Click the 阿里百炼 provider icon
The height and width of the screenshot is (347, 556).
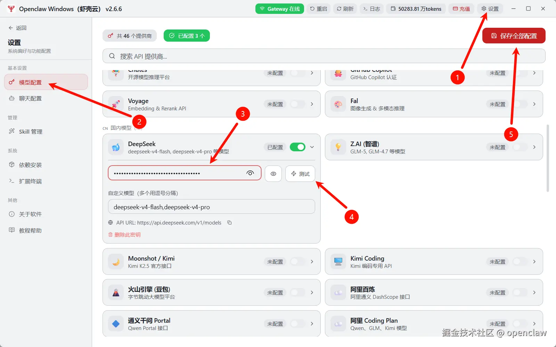(338, 293)
